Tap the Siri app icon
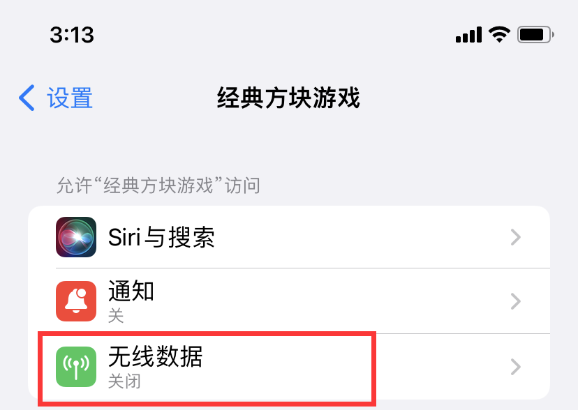 (x=76, y=238)
